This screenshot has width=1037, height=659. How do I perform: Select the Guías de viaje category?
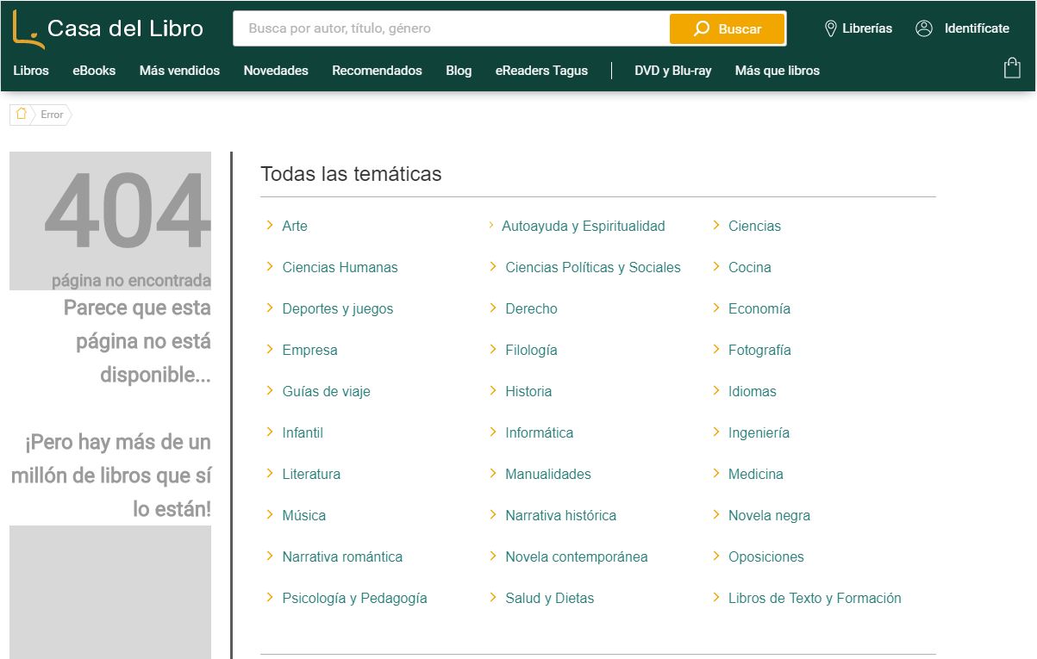point(326,391)
